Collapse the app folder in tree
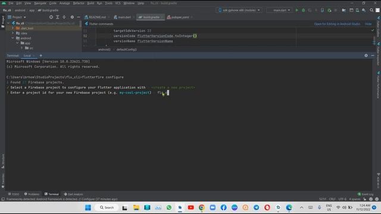 click(17, 43)
